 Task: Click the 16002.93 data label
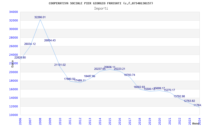pos(139,87)
